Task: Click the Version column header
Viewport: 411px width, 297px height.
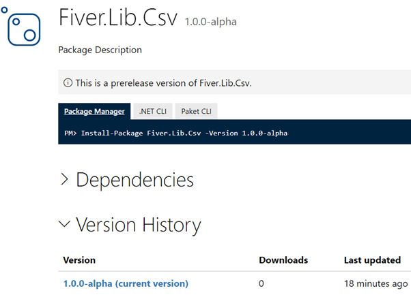Action: click(x=79, y=260)
